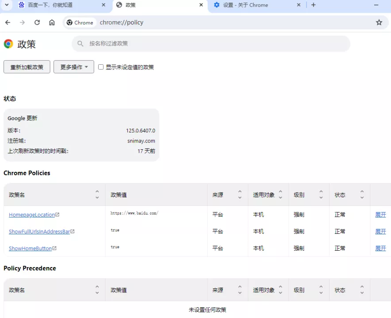This screenshot has height=318, width=391.
Task: Open the ShowFullUrlsInAddressBar policy link
Action: click(39, 232)
